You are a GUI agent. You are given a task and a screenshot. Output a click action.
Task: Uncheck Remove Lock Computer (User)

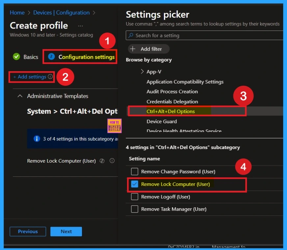135,184
